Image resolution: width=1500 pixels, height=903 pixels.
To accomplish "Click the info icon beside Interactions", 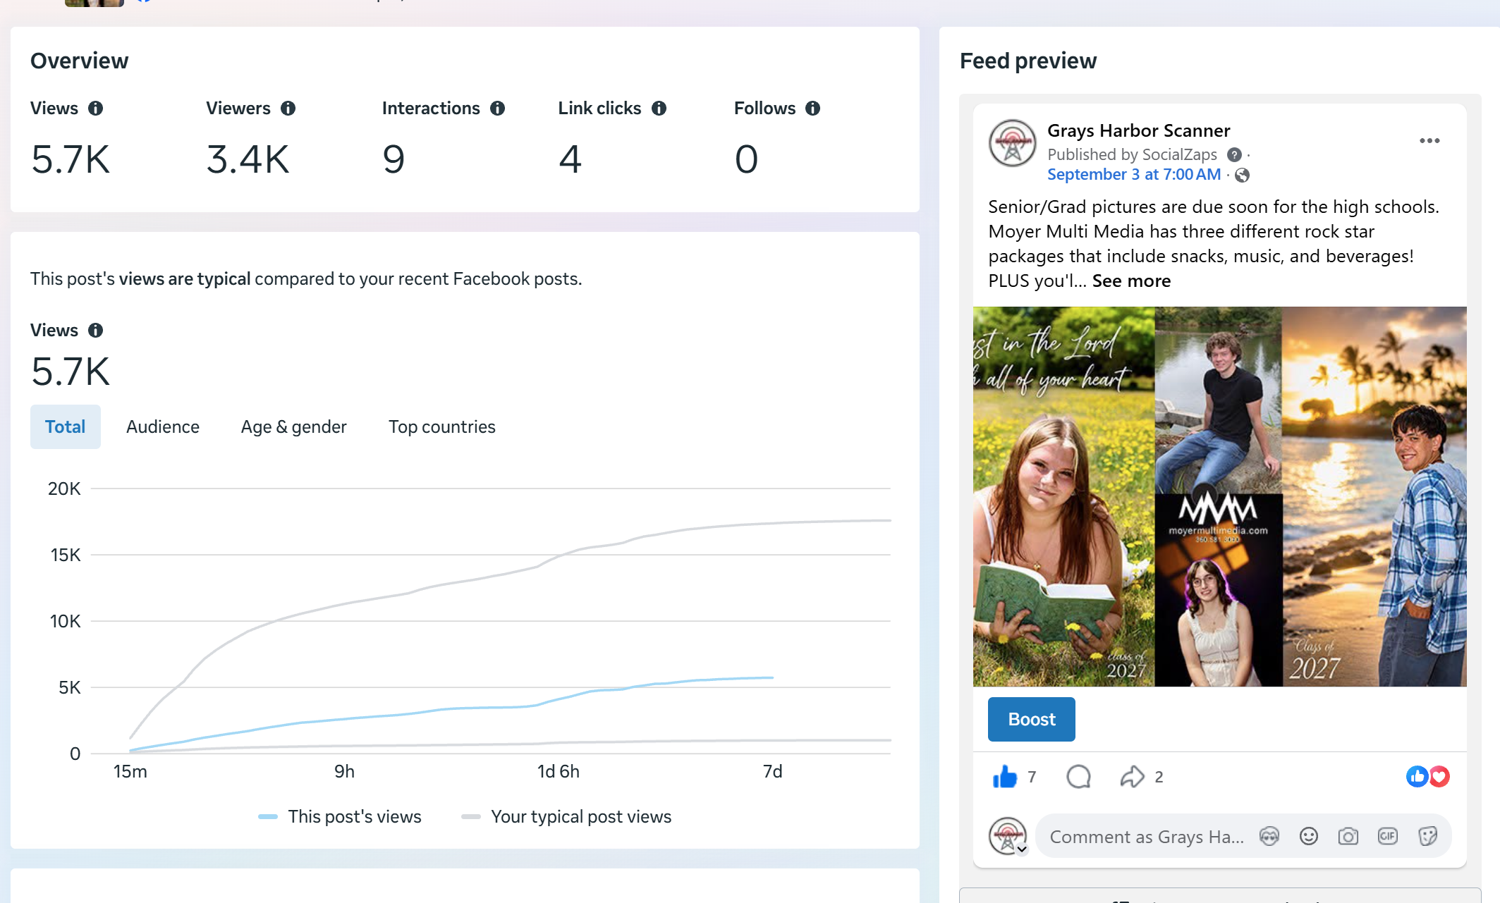I will (x=497, y=109).
